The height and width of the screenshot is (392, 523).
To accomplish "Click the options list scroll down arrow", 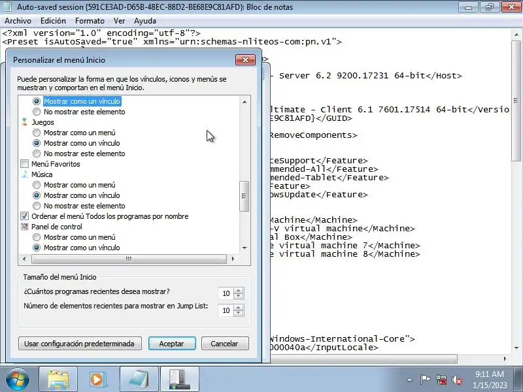I will click(245, 248).
